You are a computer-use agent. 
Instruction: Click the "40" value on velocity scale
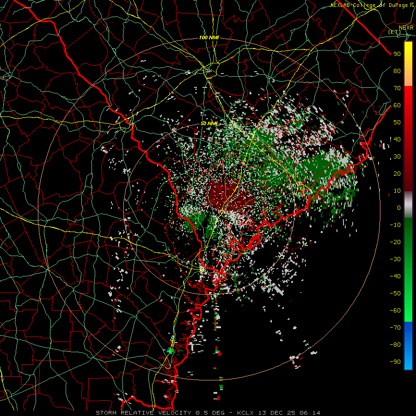(397, 140)
